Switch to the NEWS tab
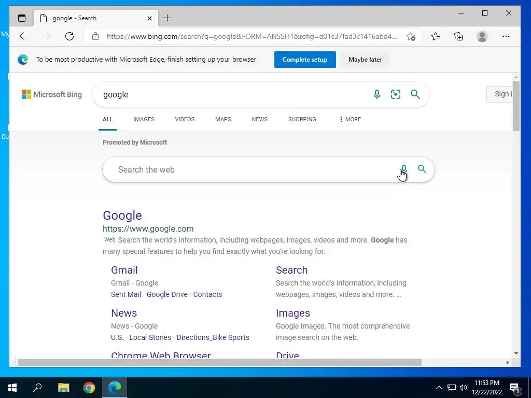The image size is (531, 398). click(259, 119)
